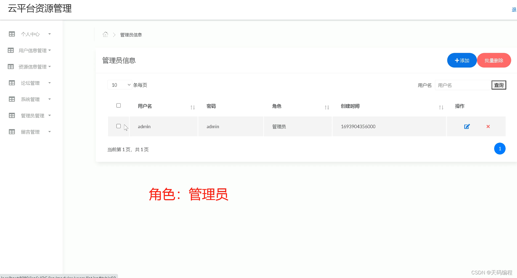Click the table icon beside 留言管理
Viewport: 517px width, 278px height.
tap(12, 132)
